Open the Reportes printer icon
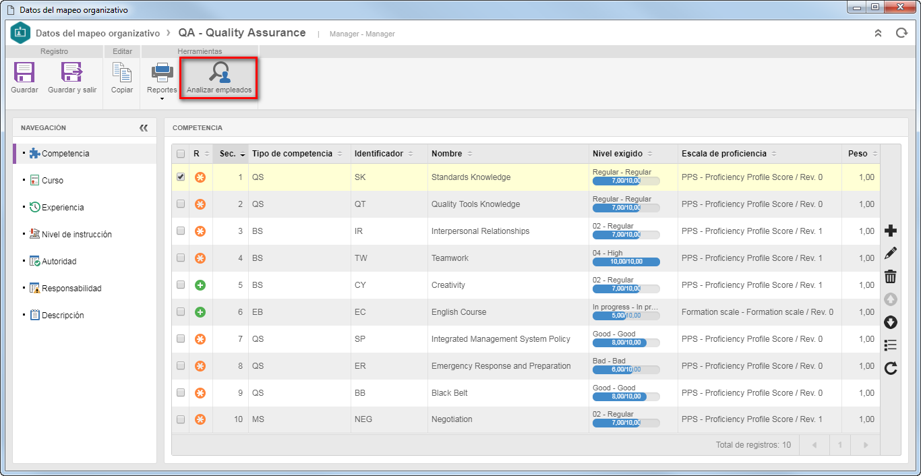 pyautogui.click(x=162, y=73)
